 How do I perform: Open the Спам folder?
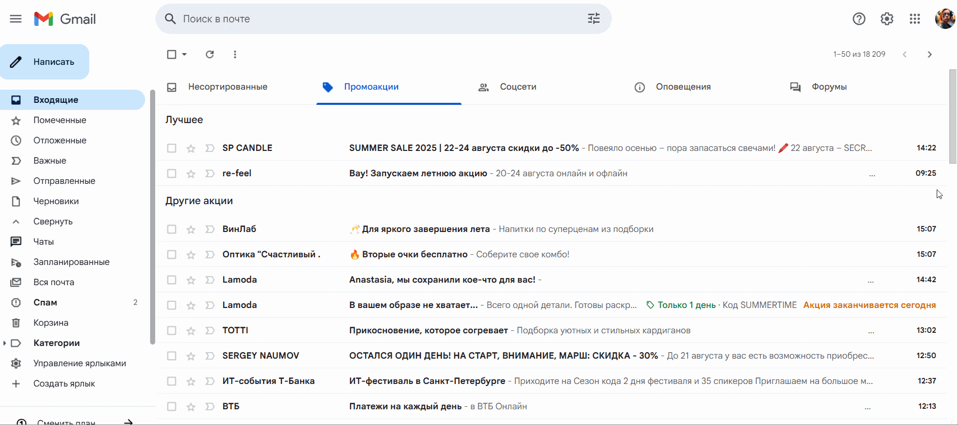coord(45,302)
